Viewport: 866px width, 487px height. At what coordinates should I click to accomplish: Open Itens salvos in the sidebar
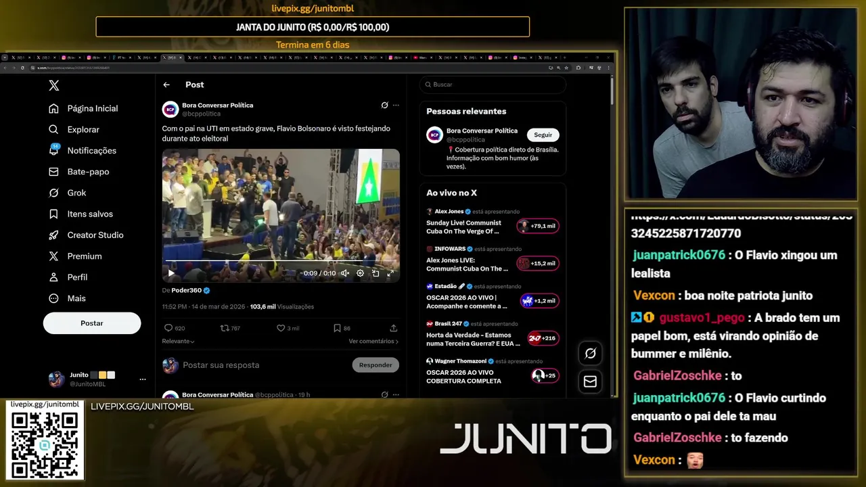(x=81, y=214)
